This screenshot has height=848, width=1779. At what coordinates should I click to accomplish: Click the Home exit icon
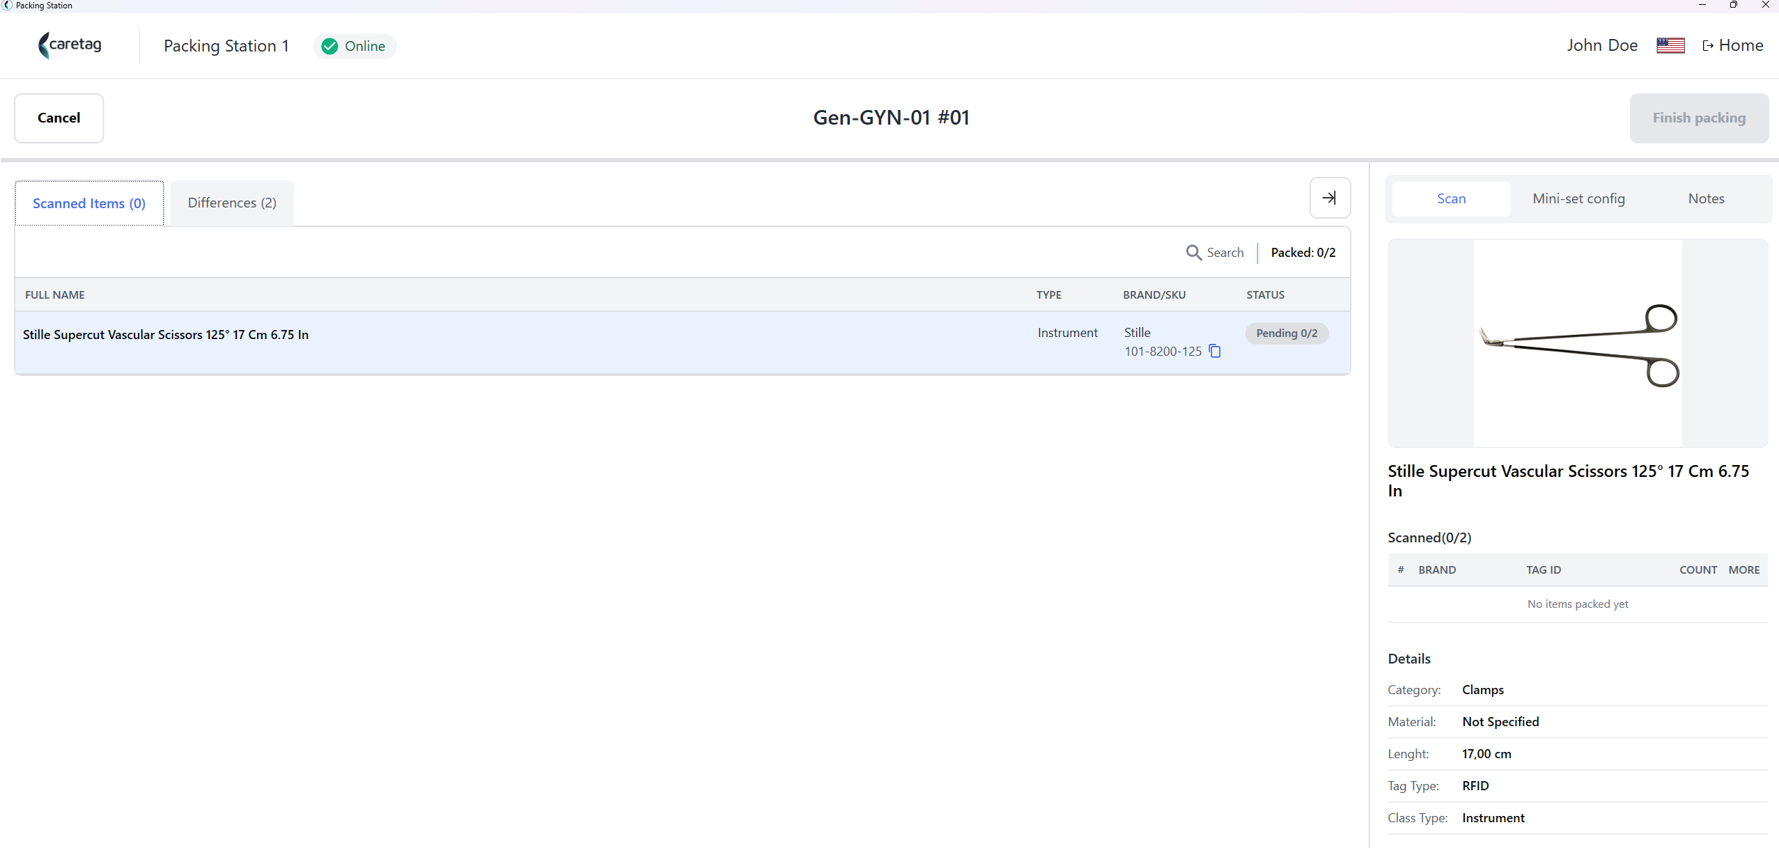click(1708, 46)
